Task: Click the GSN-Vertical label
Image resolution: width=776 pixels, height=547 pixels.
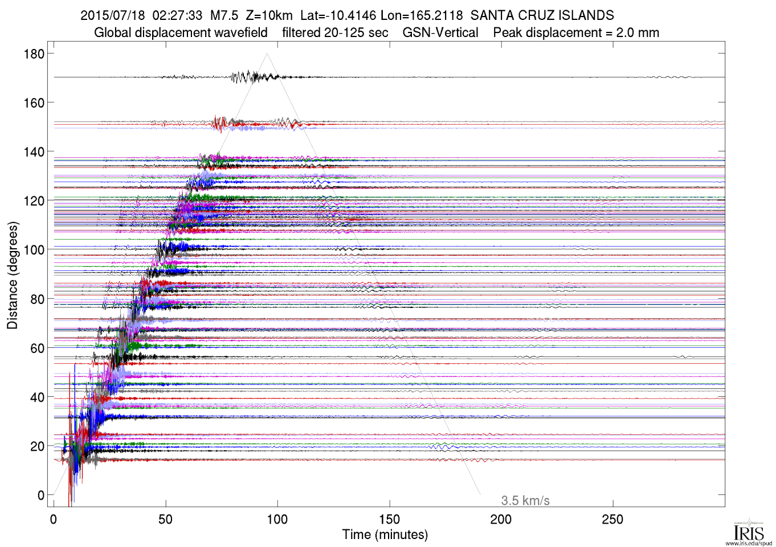Action: (440, 32)
